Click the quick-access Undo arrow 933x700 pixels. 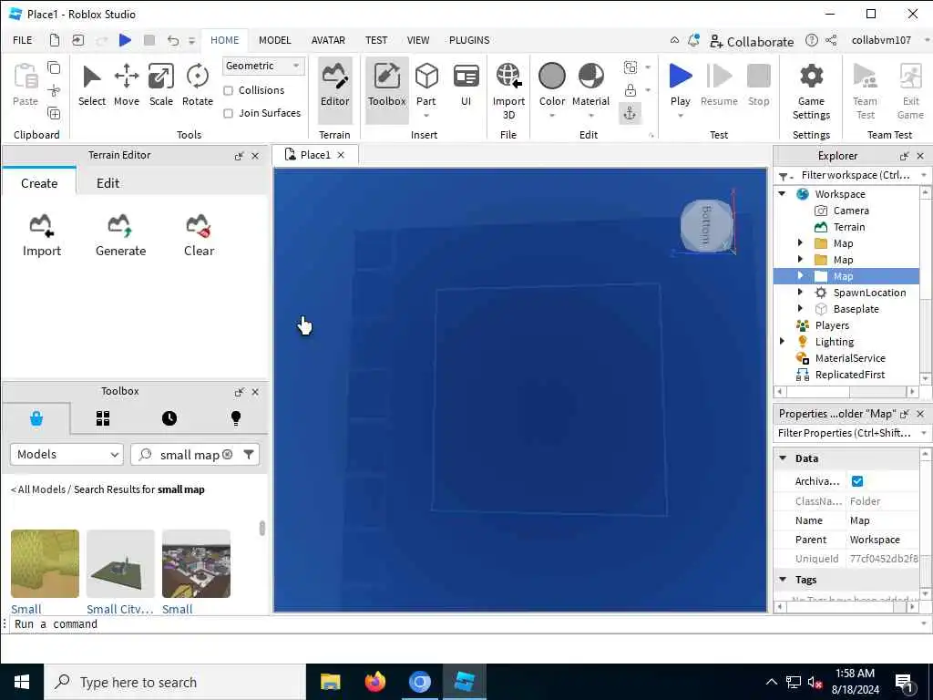(x=172, y=40)
